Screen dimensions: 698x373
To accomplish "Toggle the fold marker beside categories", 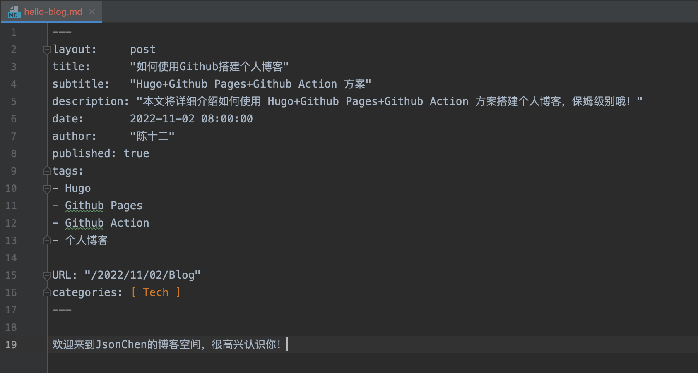I will [x=46, y=292].
